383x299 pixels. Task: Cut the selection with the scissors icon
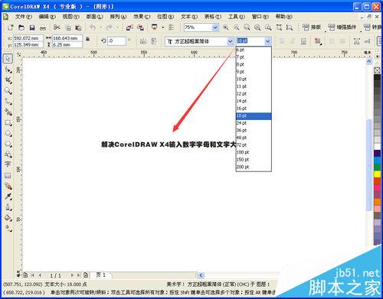click(x=57, y=28)
